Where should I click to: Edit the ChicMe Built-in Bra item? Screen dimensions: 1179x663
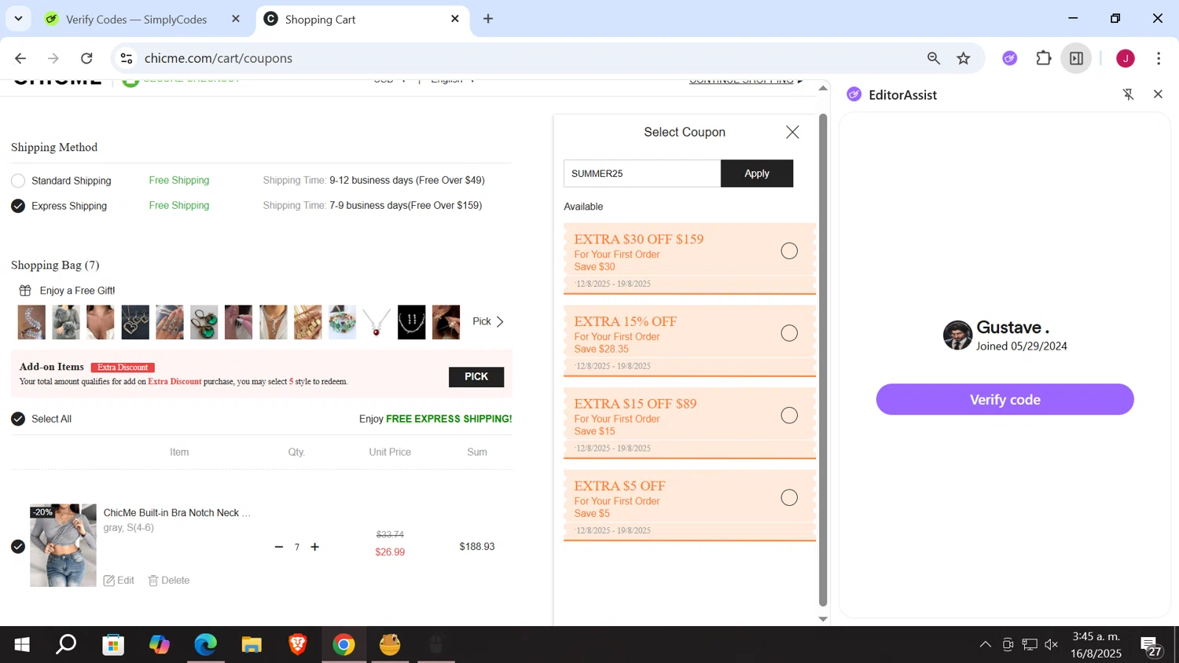pyautogui.click(x=119, y=581)
